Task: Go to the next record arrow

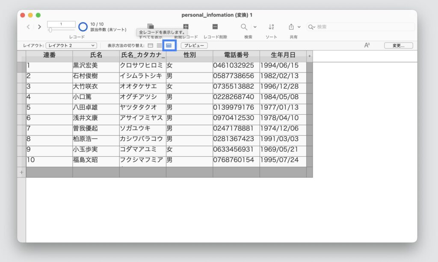Action: coord(38,26)
